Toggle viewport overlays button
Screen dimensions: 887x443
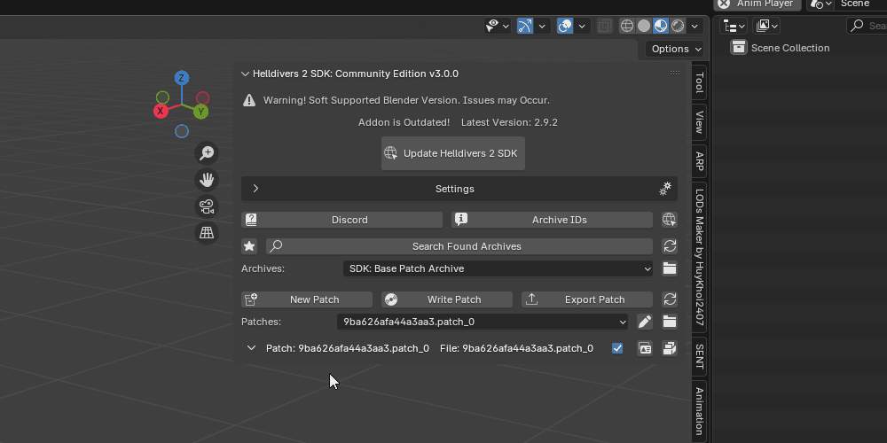[x=565, y=26]
